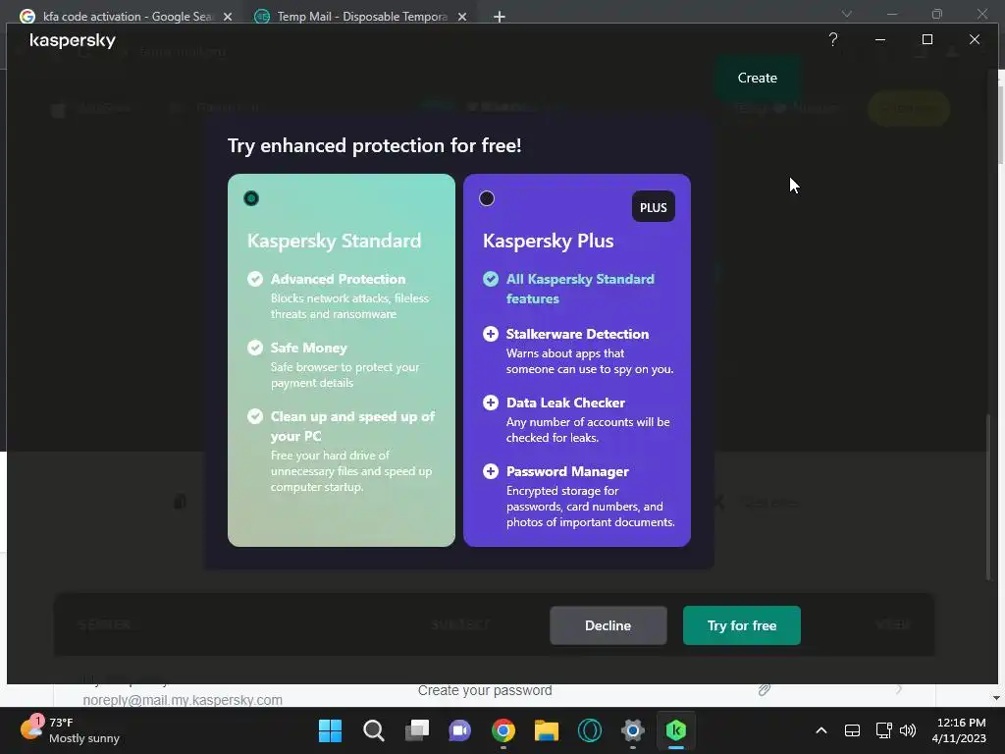The height and width of the screenshot is (754, 1005).
Task: Switch to the kfa code activation Google tab
Action: click(x=127, y=16)
